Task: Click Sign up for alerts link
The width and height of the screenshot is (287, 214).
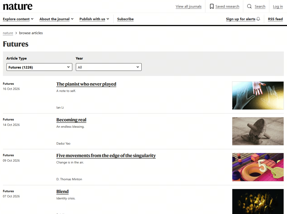Action: coord(240,19)
